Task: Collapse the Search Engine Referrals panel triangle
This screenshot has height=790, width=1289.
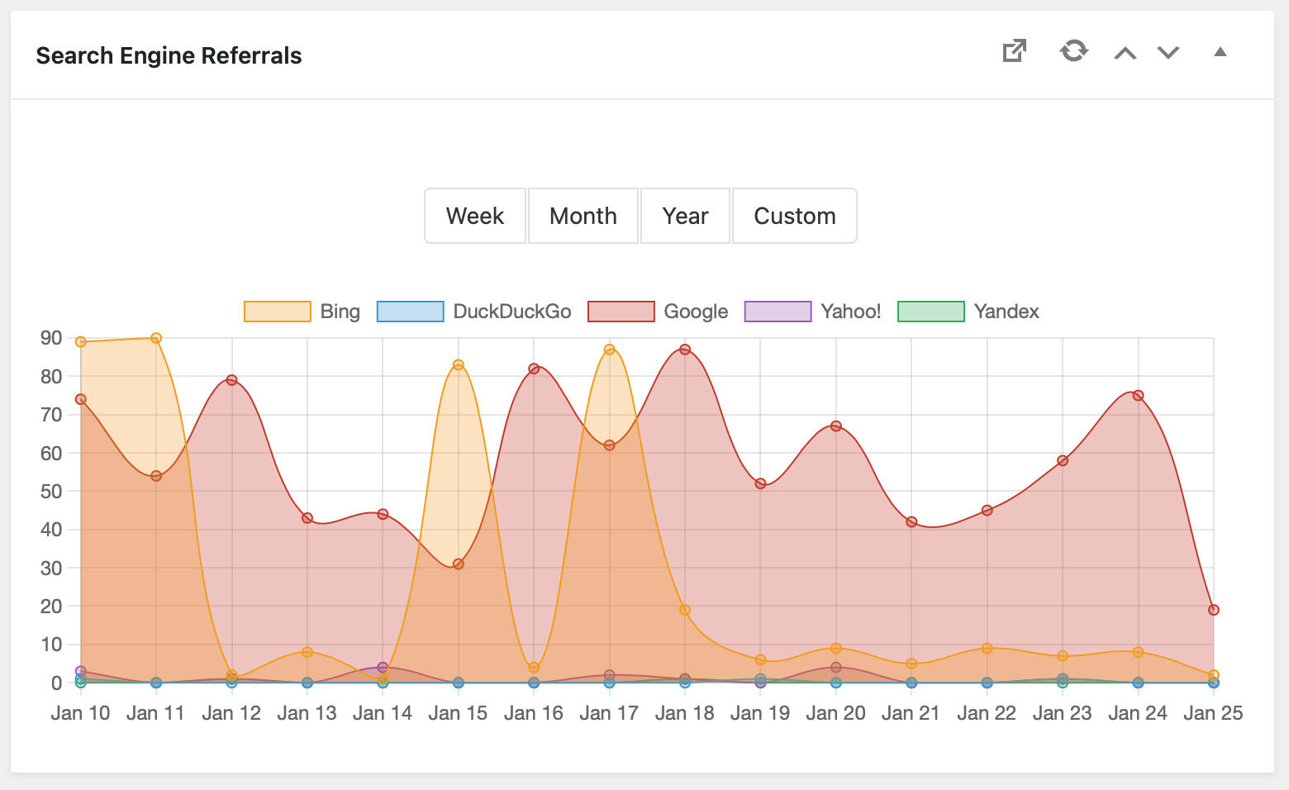Action: coord(1220,52)
